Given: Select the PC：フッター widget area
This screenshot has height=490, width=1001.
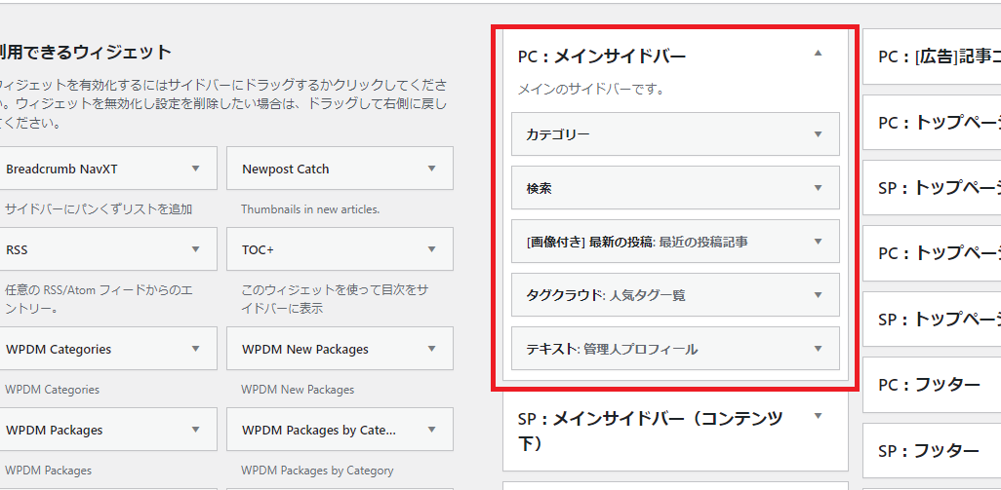Looking at the screenshot, I should [x=930, y=385].
